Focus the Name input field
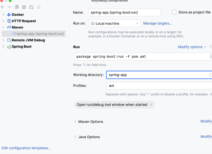This screenshot has height=154, width=212. (x=125, y=12)
